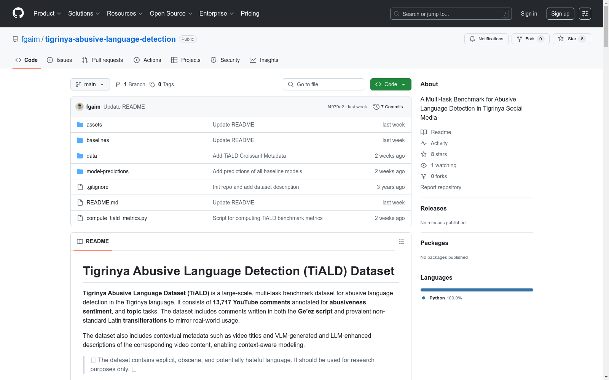Click the blue Python language dot
The image size is (609, 380).
pos(424,298)
